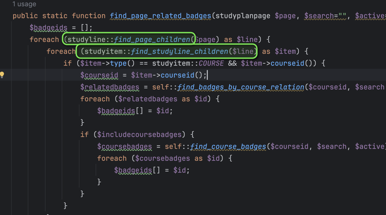
Task: Click the find_page_related_badges function name
Action: pos(160,16)
